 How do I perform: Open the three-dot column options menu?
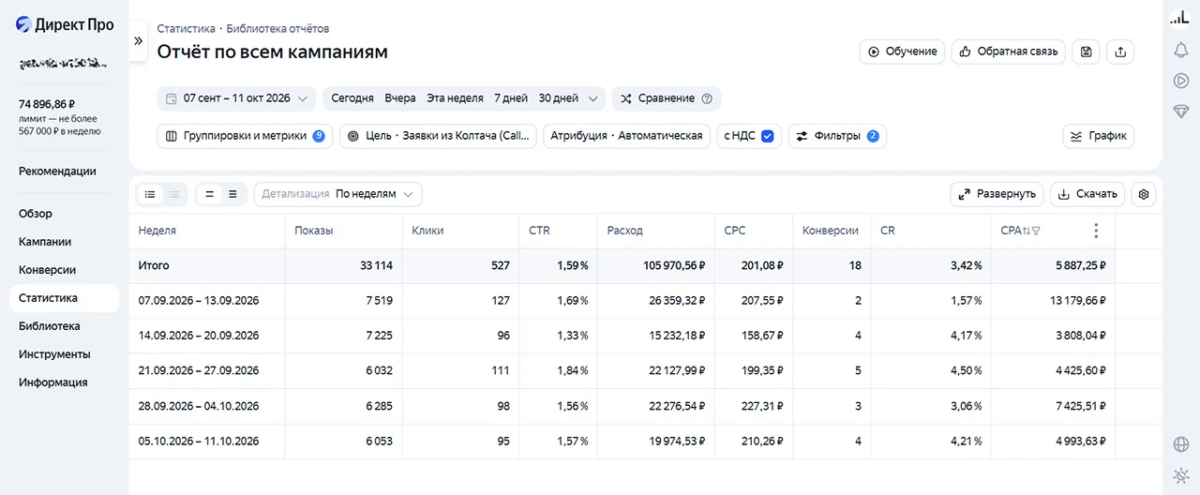pyautogui.click(x=1096, y=231)
